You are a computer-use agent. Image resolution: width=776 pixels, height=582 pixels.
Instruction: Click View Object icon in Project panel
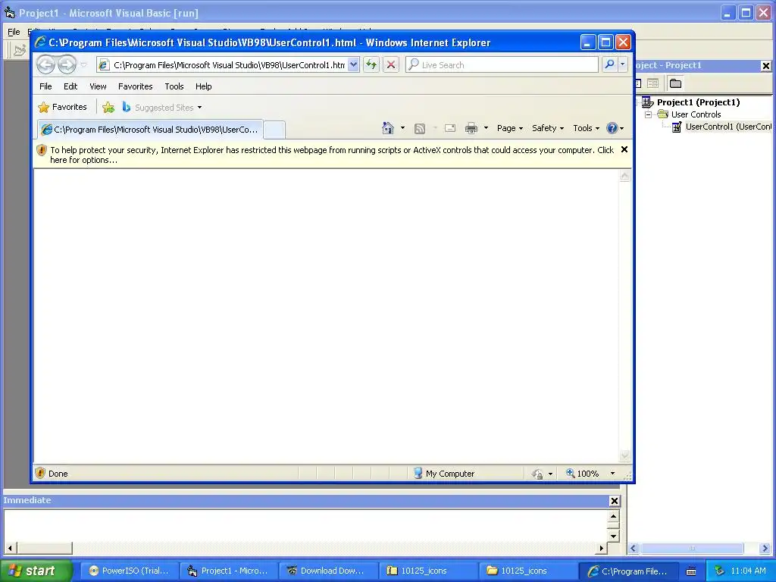point(652,83)
